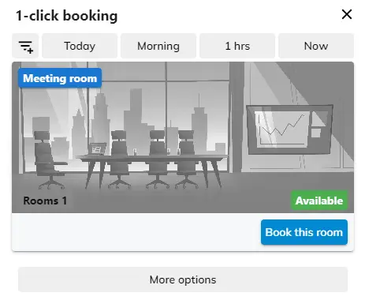365x300 pixels.
Task: Click the small squares beside the wall chart
Action: [x=318, y=126]
